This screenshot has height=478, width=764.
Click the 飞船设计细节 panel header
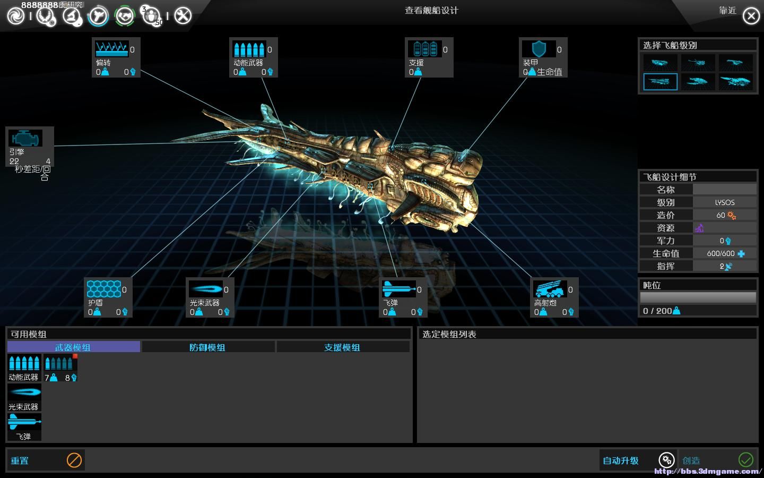(698, 177)
